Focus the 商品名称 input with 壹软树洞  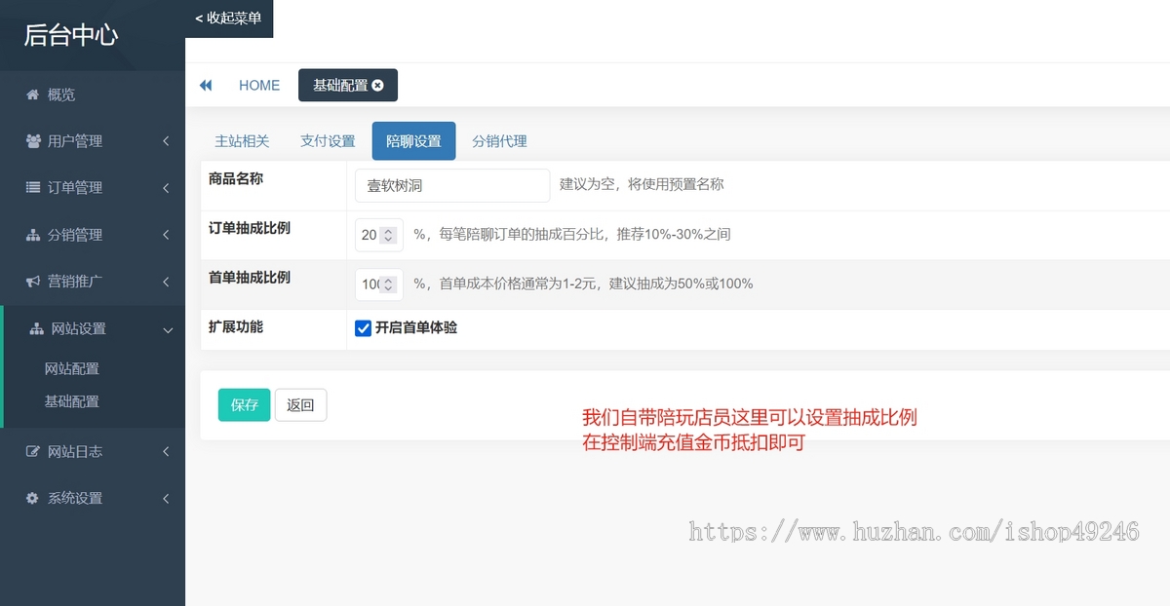click(452, 185)
